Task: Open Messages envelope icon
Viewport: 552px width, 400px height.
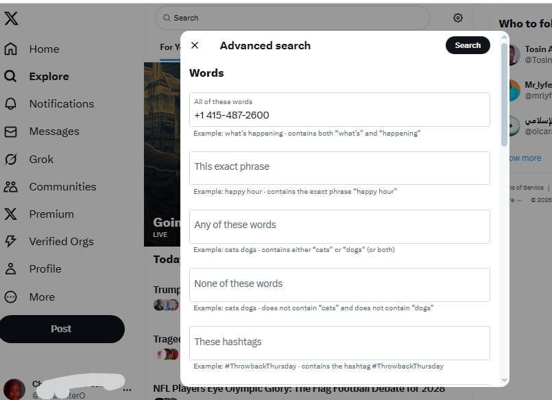Action: click(10, 132)
